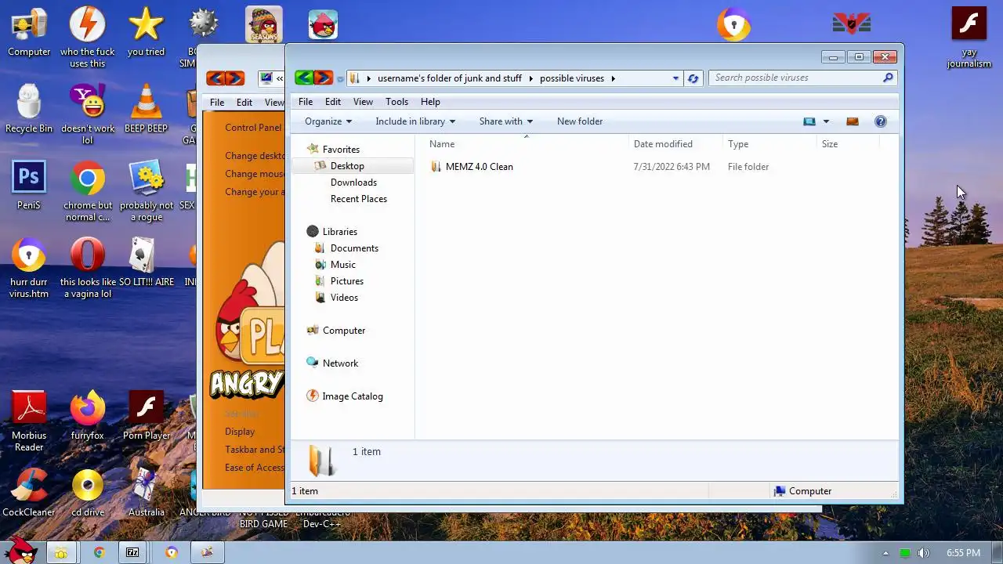This screenshot has height=564, width=1003.
Task: Open the View menu in possible viruses window
Action: tap(363, 102)
